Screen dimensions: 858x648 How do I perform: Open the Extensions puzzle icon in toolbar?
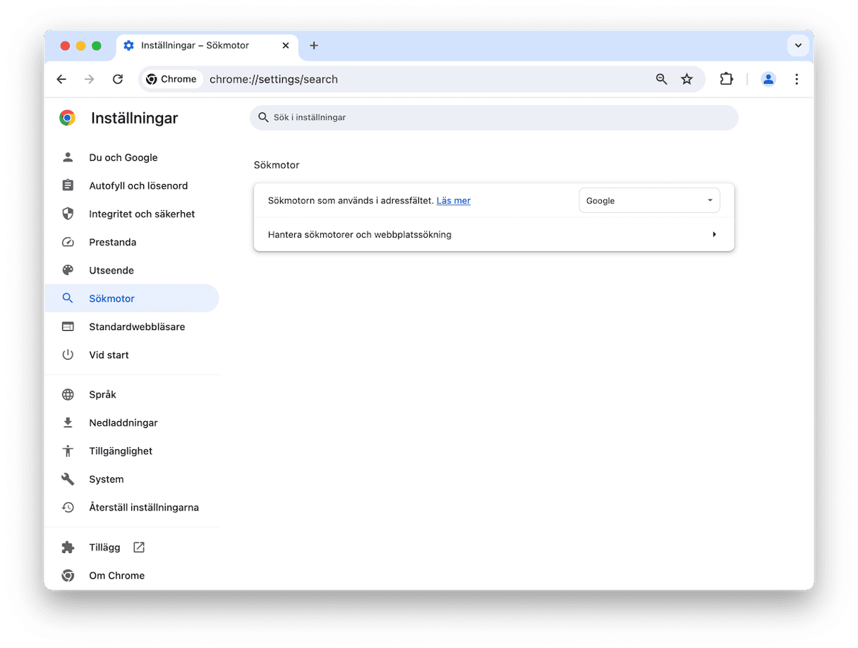[726, 80]
